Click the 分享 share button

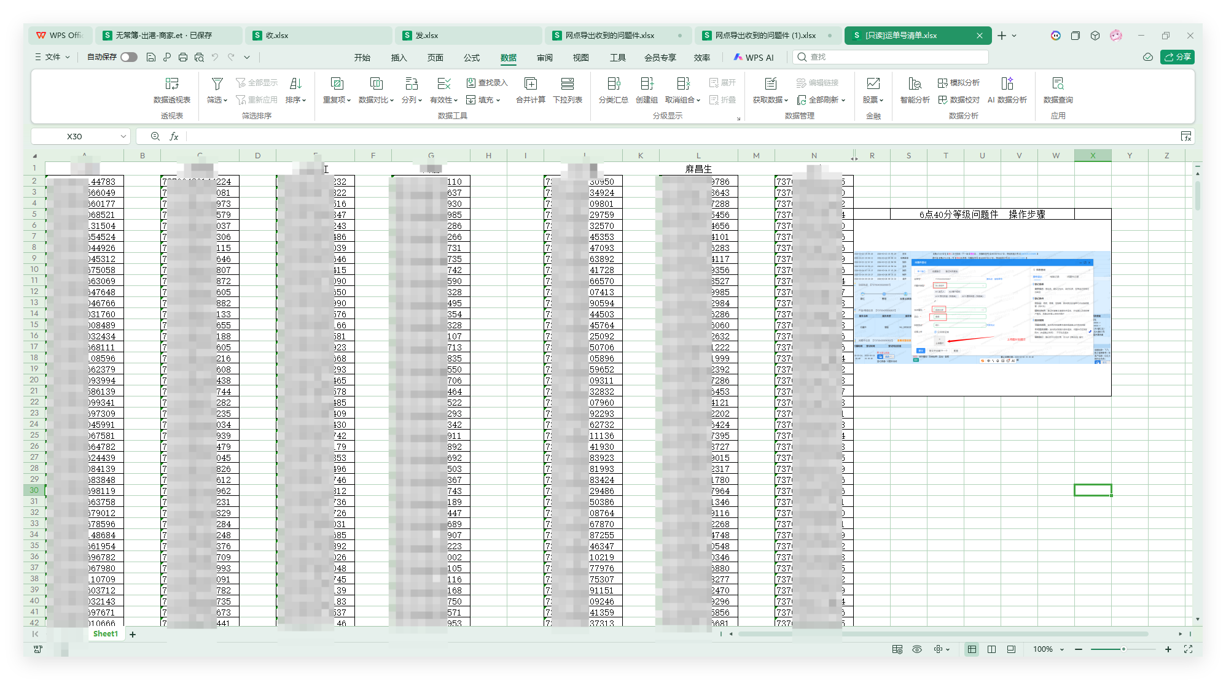pyautogui.click(x=1177, y=57)
